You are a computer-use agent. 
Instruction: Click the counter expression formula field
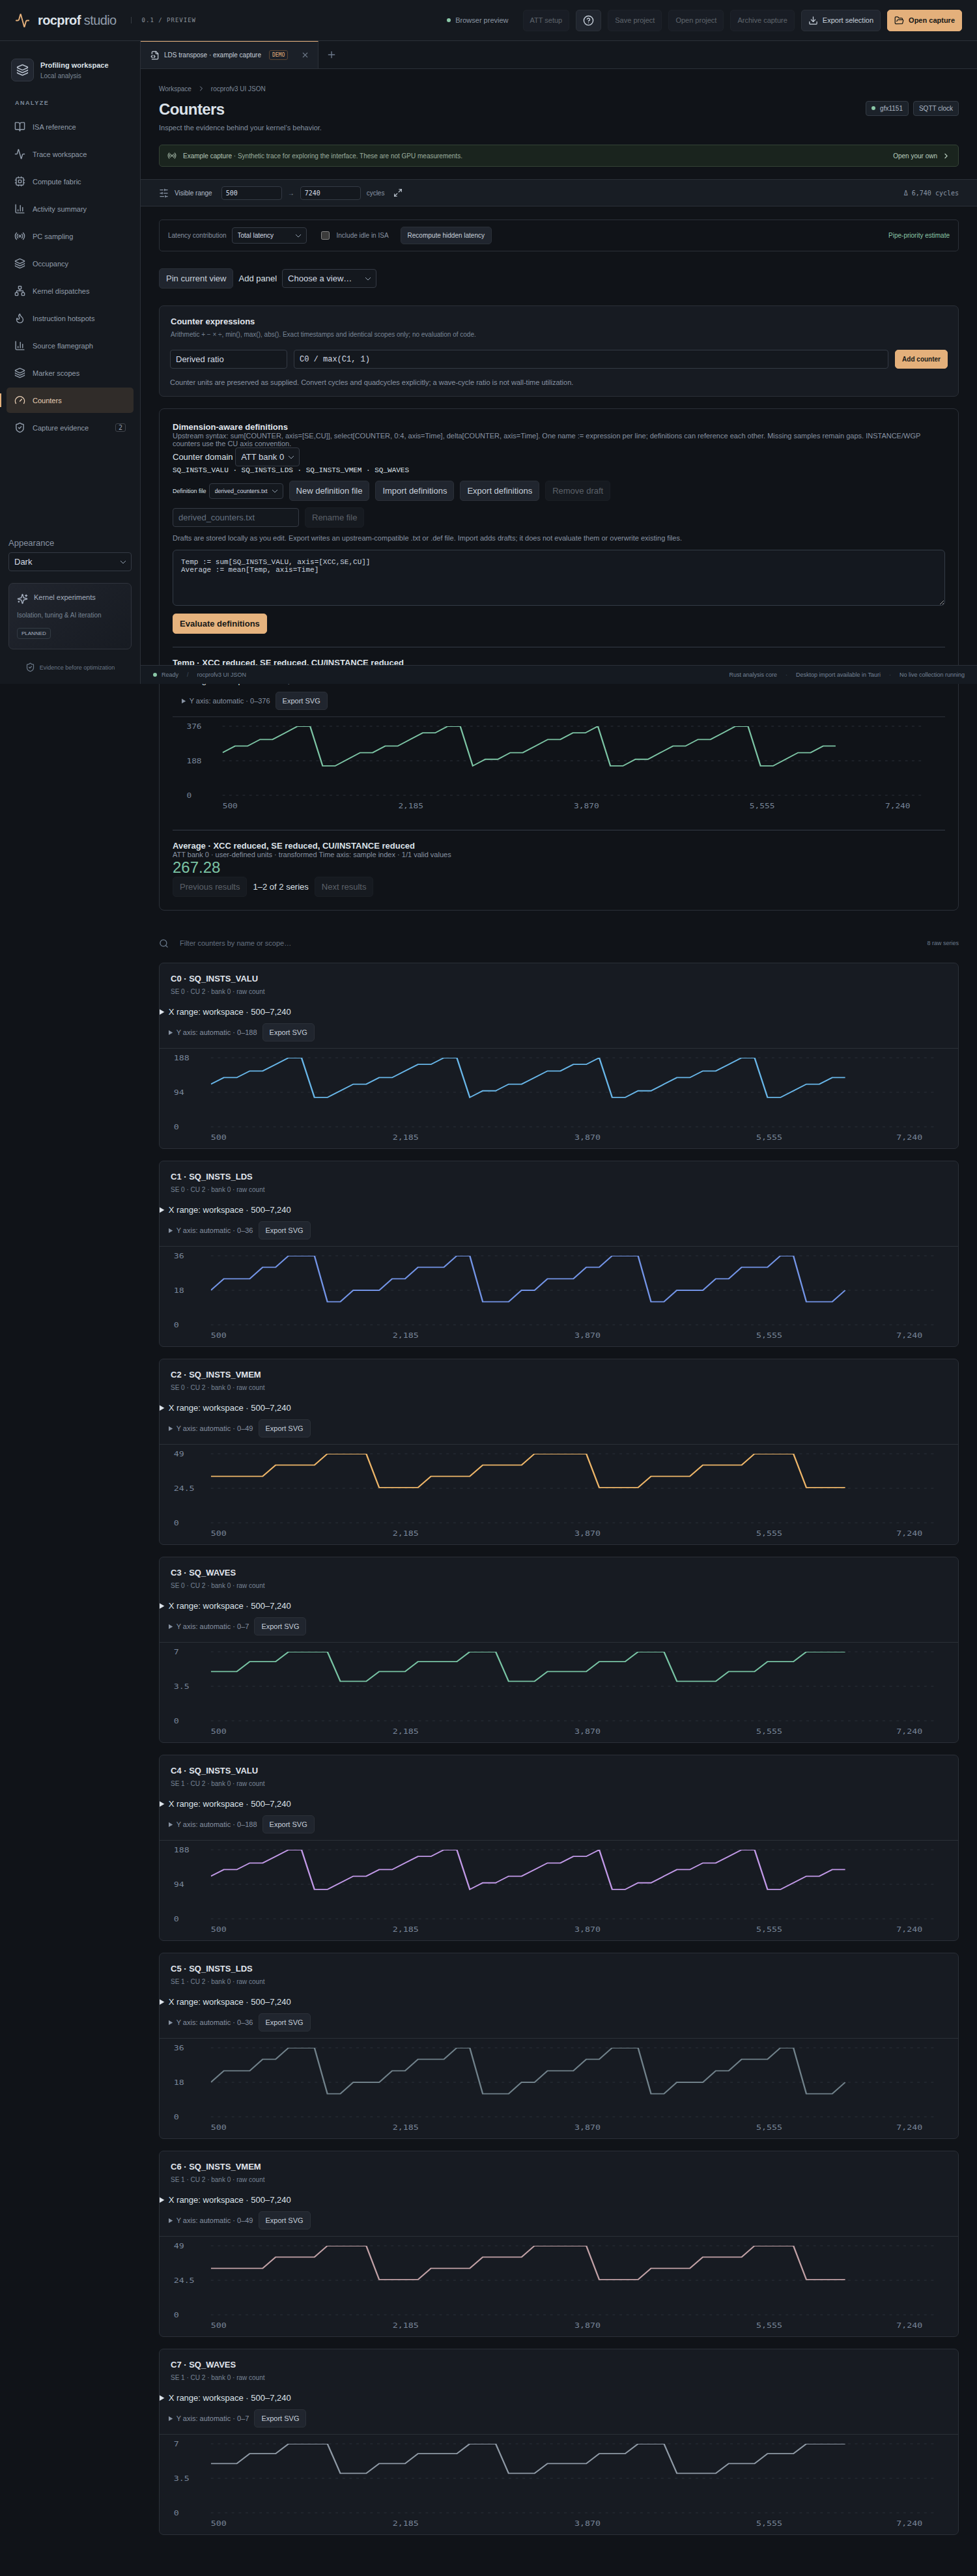590,359
